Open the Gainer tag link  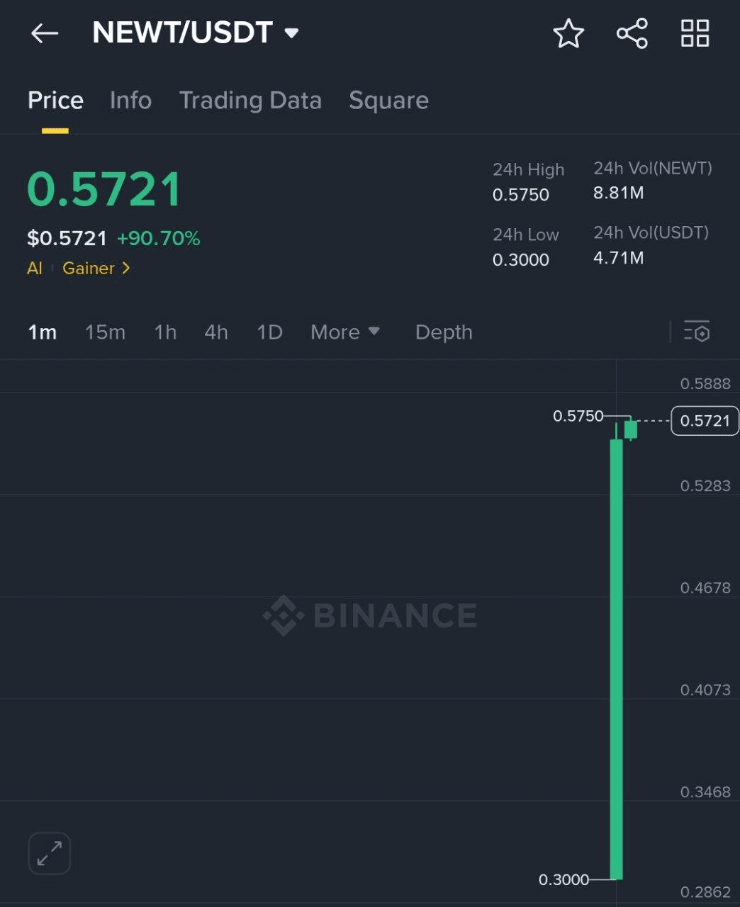(x=89, y=269)
